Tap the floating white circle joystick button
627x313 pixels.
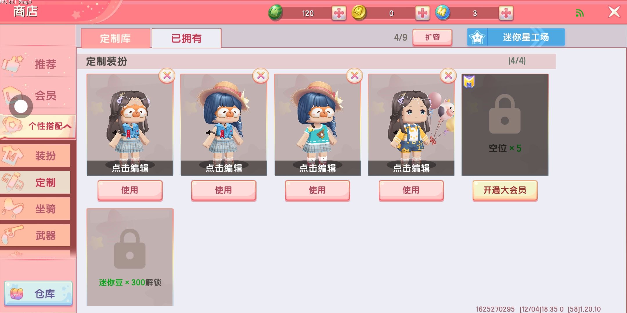click(x=21, y=106)
